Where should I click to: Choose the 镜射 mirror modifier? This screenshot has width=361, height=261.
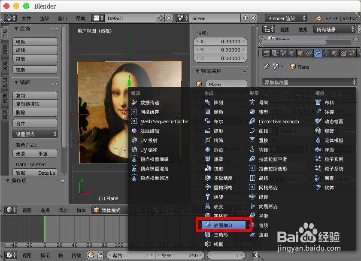pyautogui.click(x=214, y=169)
